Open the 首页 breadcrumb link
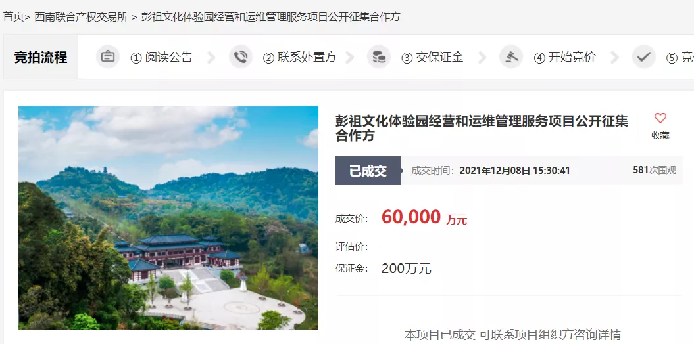This screenshot has height=344, width=694. click(13, 17)
